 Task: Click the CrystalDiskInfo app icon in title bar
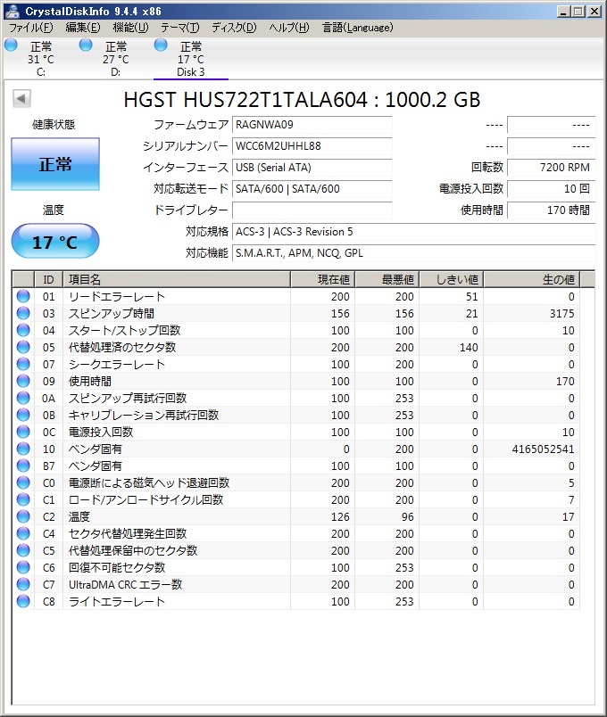(12, 11)
